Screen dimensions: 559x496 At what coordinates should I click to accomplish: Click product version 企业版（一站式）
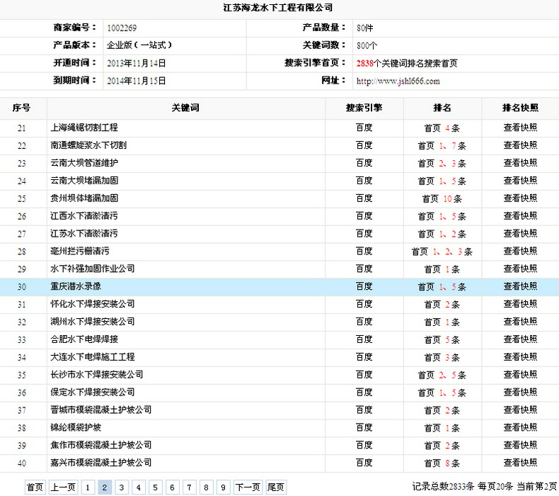coord(139,45)
